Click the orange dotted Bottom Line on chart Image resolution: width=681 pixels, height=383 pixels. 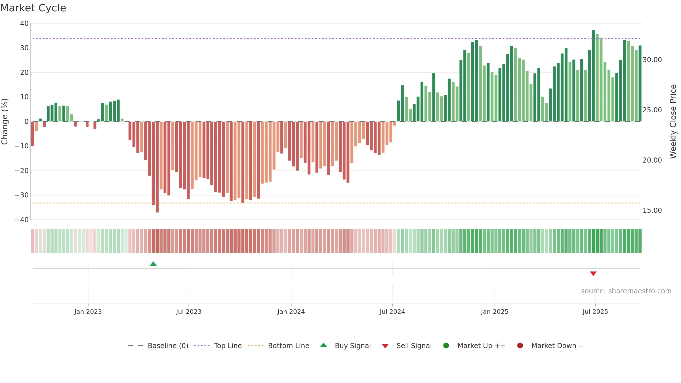(336, 203)
